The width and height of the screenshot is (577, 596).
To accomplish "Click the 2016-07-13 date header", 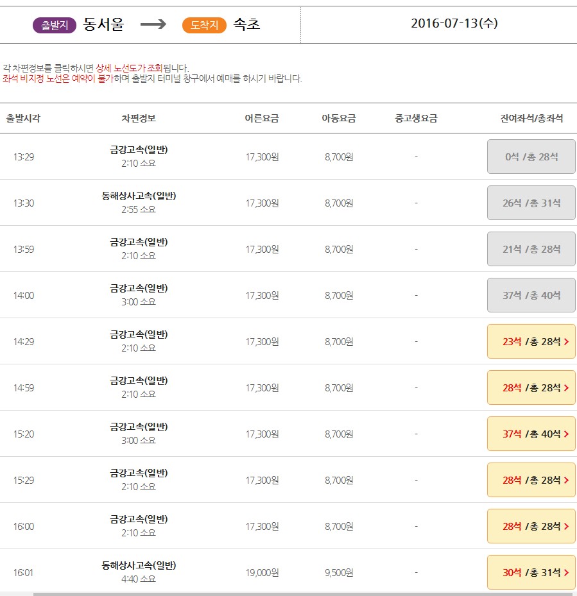I will (454, 24).
